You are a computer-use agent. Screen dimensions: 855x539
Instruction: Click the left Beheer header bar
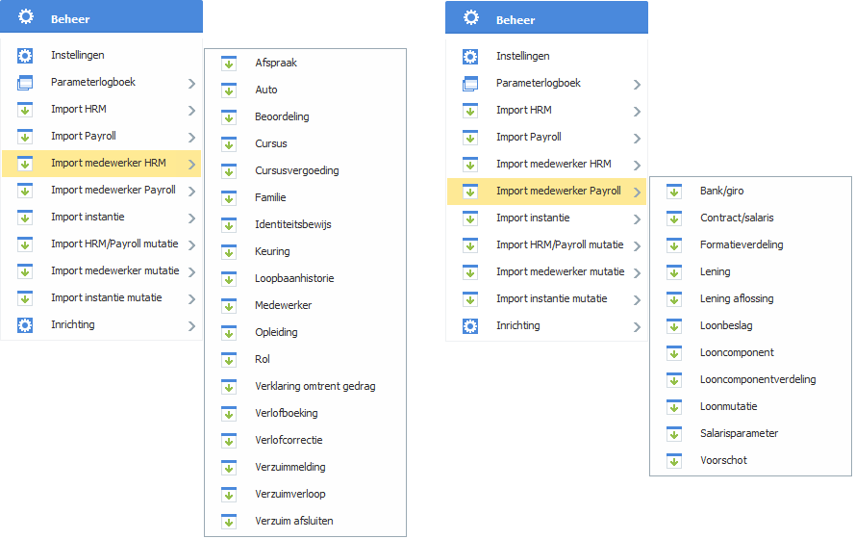coord(101,16)
